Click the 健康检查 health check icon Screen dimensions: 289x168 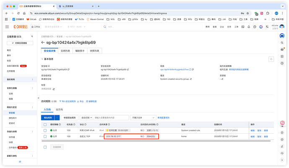coord(87,101)
